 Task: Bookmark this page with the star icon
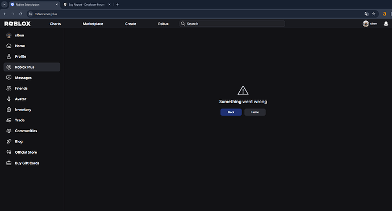(373, 14)
